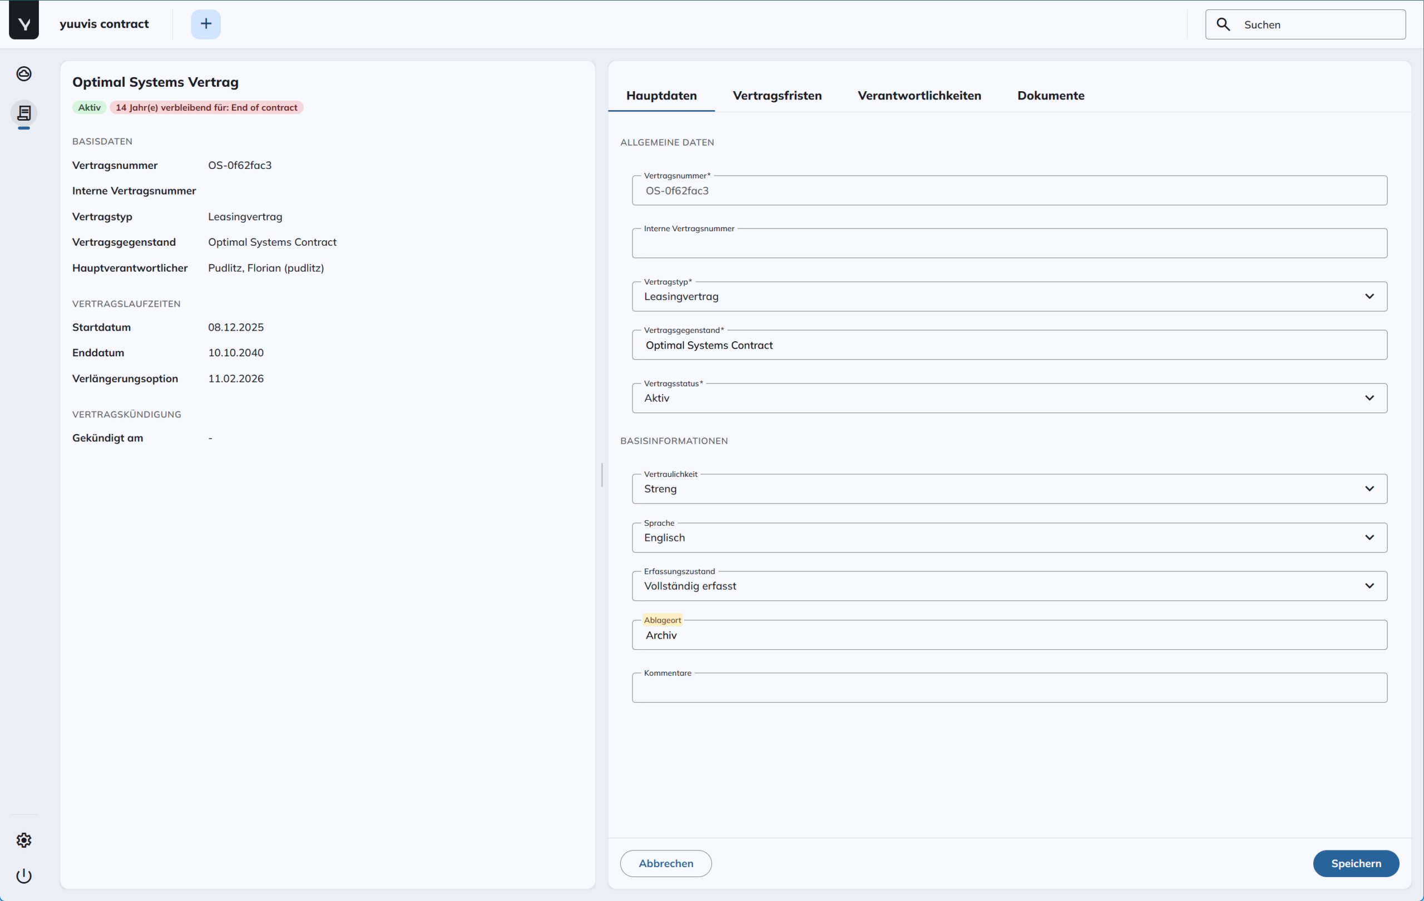Open the Verantwortlichkeiten tab
Image resolution: width=1424 pixels, height=901 pixels.
[919, 96]
